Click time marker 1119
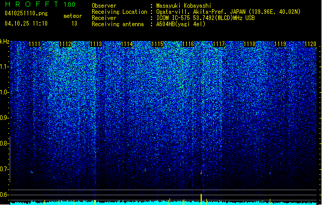 [281, 44]
